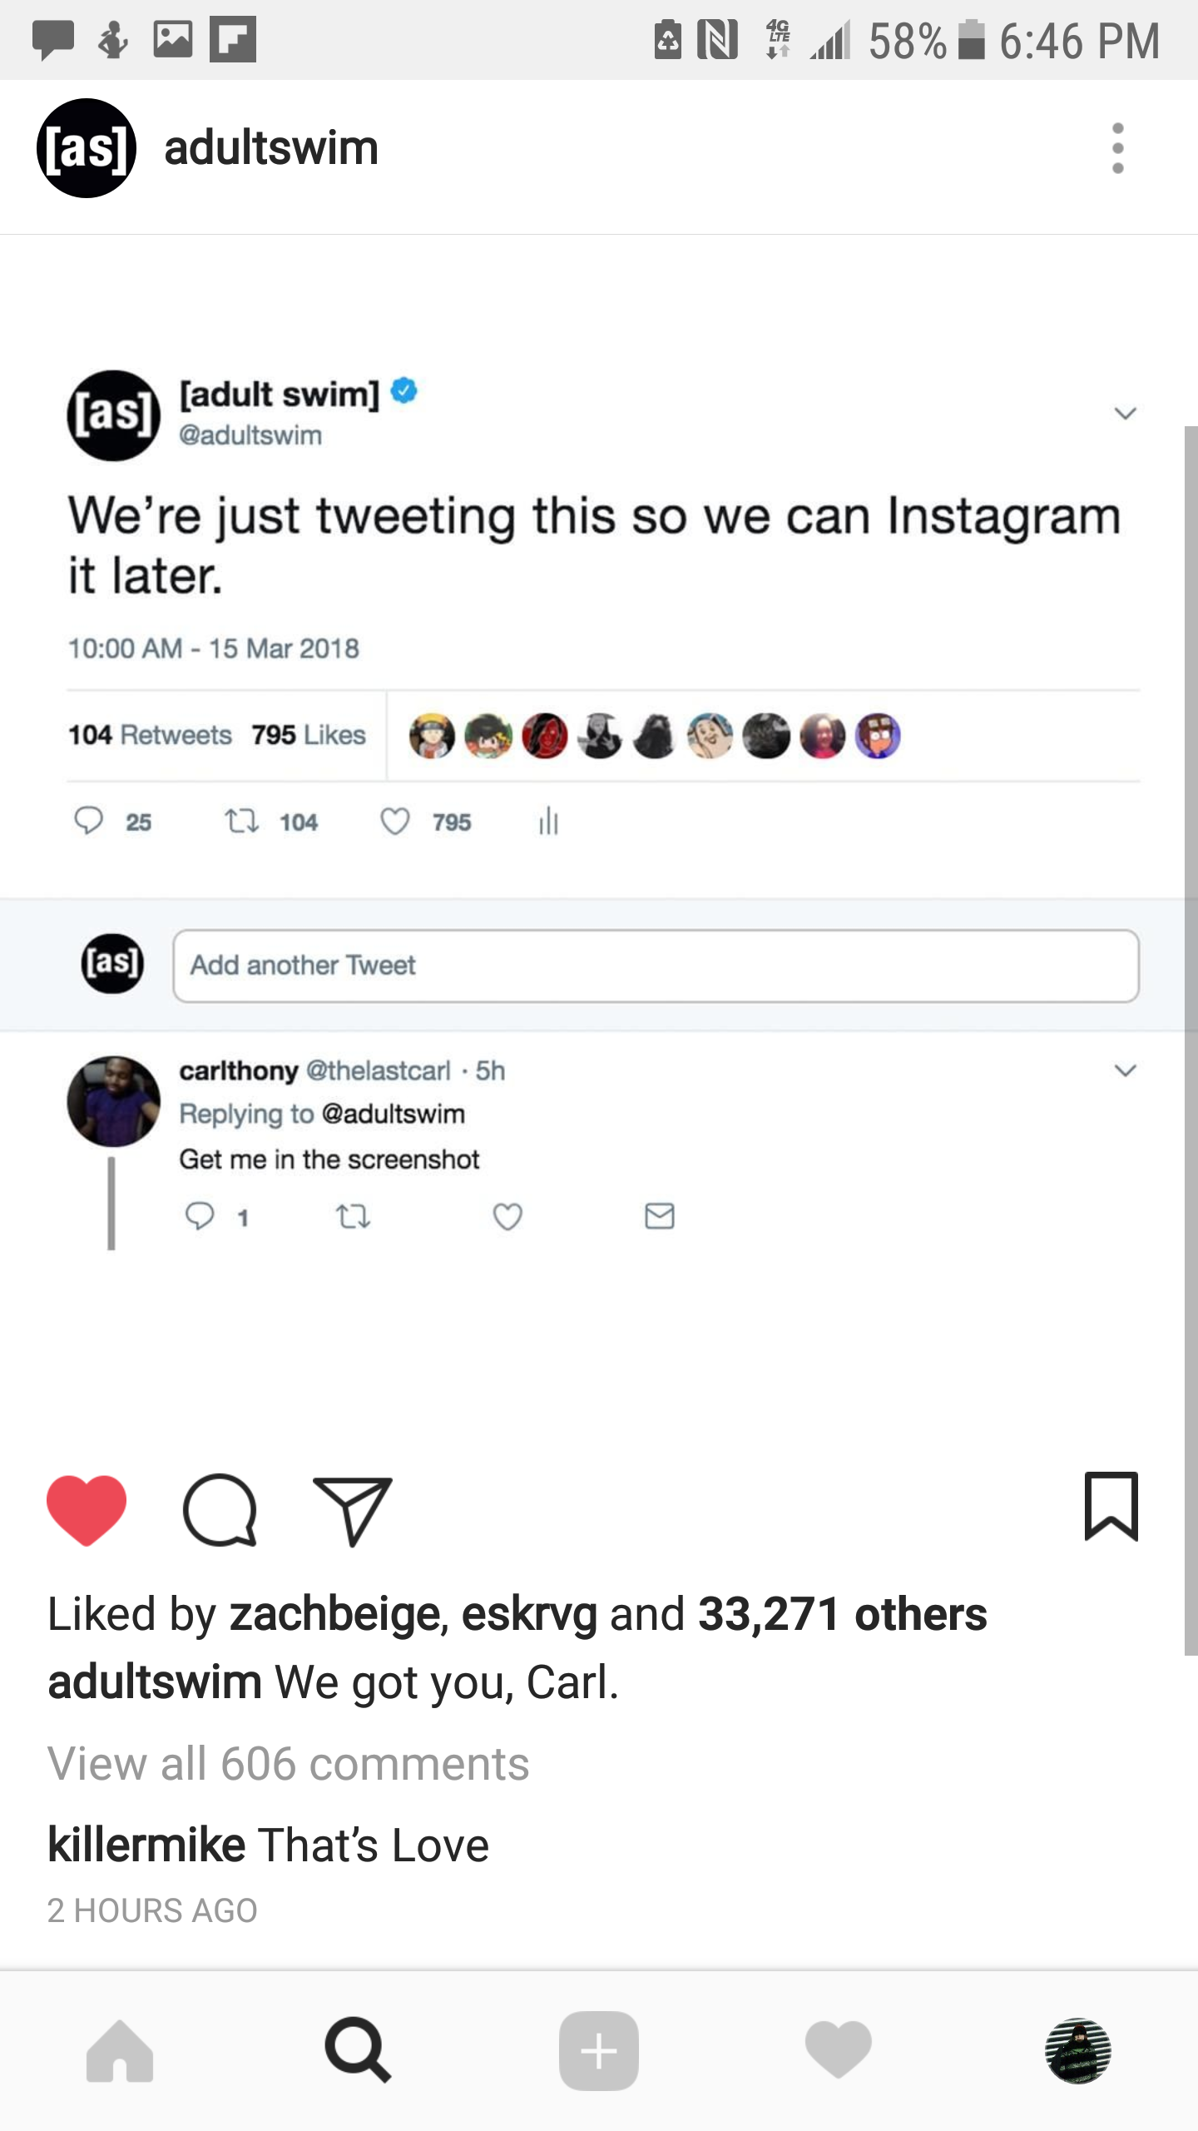Viewport: 1198px width, 2131px height.
Task: Expand the adult swim tweet chevron
Action: [1125, 414]
